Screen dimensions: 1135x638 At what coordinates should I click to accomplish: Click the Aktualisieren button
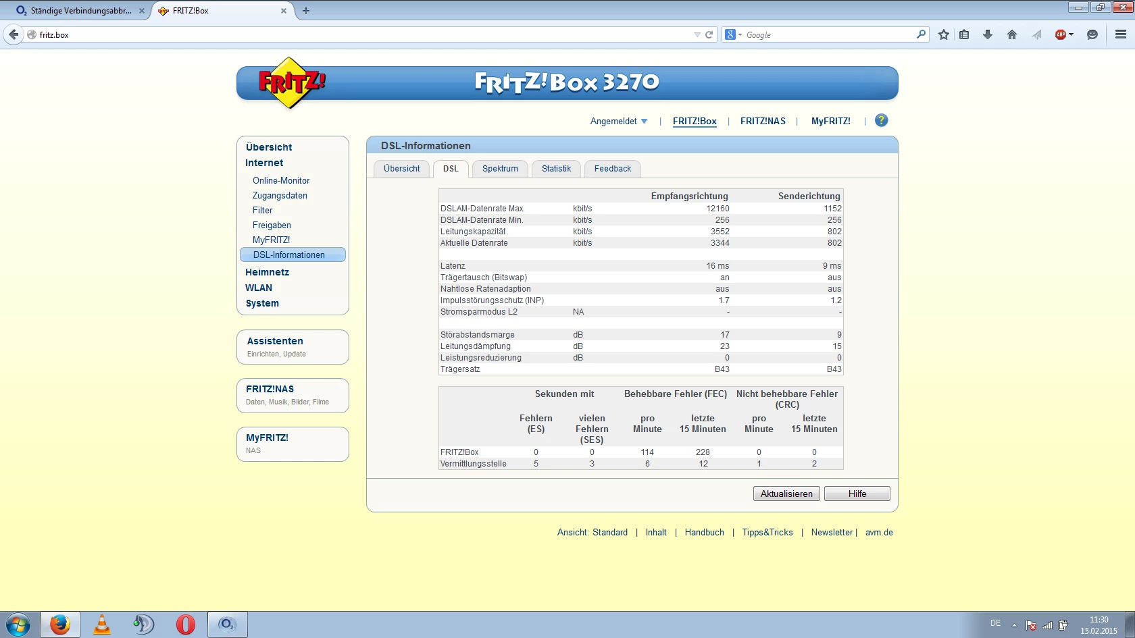[x=787, y=494]
